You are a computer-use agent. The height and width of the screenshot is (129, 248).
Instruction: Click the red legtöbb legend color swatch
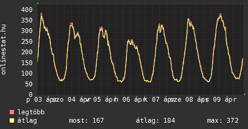pos(12,112)
